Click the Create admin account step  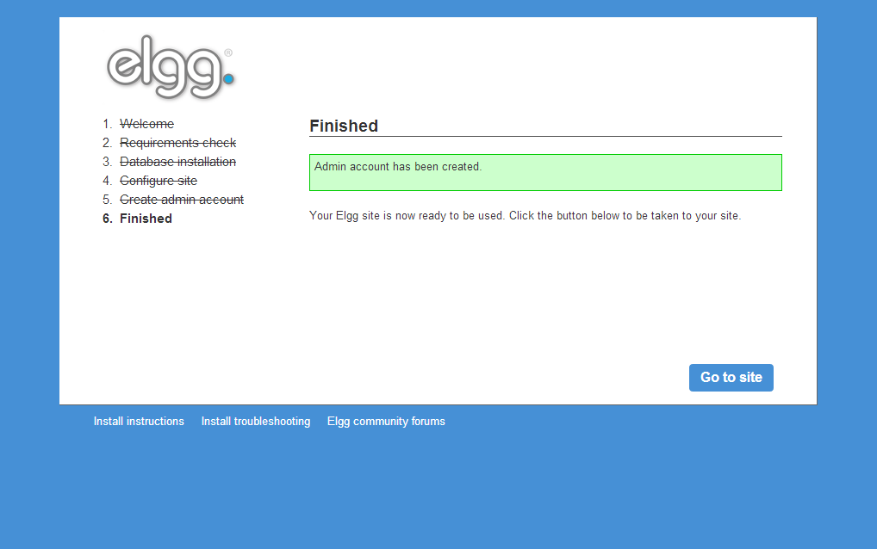tap(182, 200)
